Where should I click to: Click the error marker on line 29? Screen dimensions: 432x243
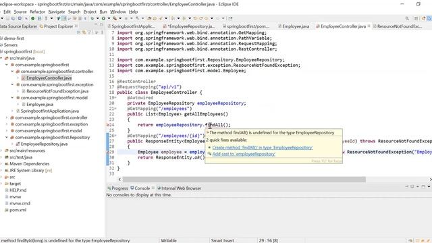[108, 152]
